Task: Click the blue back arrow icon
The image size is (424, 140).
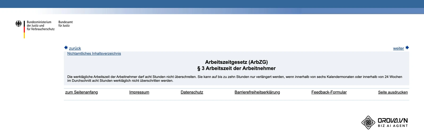Action: pos(66,48)
